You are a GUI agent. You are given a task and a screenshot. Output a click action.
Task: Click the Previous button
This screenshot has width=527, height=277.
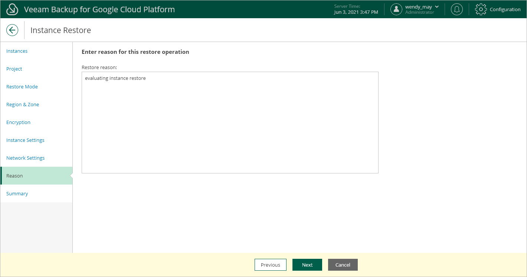[271, 265]
